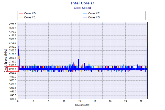Click the 2298.0 y-axis value
The width and height of the screenshot is (165, 110).
13,69
